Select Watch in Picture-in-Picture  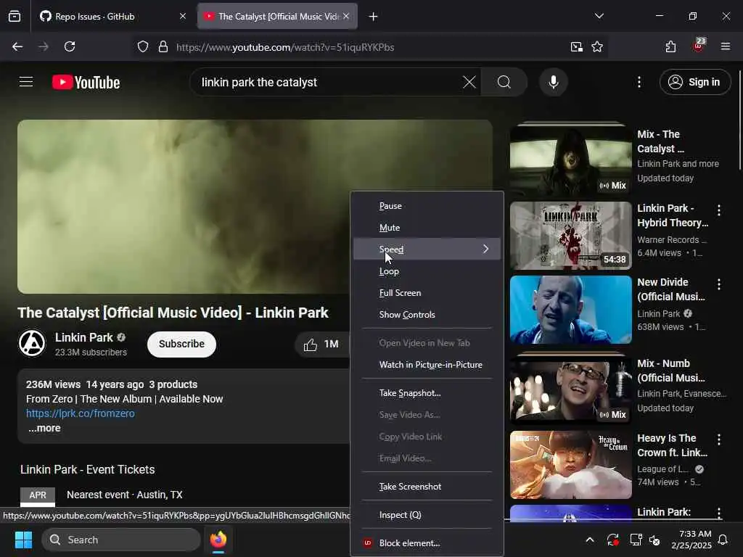pyautogui.click(x=427, y=365)
